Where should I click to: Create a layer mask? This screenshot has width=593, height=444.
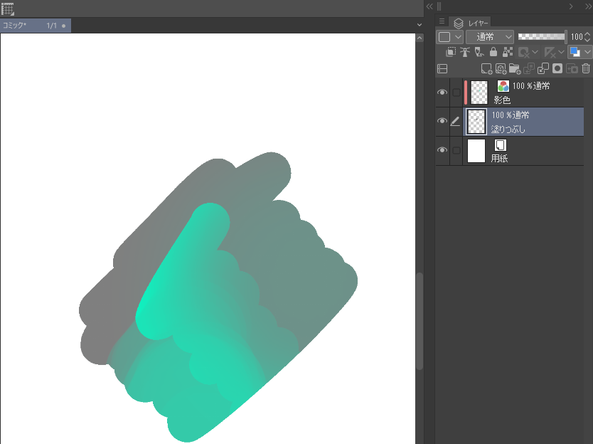pyautogui.click(x=557, y=68)
